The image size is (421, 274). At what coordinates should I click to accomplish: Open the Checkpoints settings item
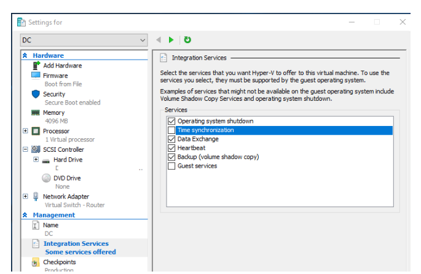point(60,262)
